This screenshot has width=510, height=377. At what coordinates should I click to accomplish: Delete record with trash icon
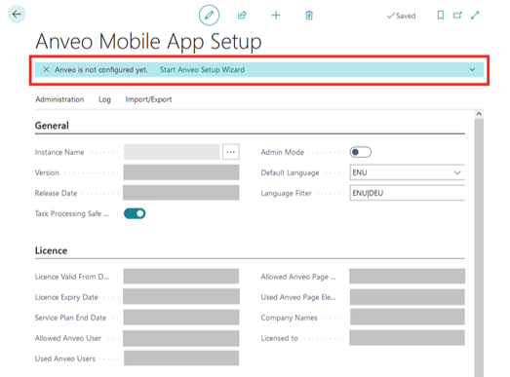point(309,15)
